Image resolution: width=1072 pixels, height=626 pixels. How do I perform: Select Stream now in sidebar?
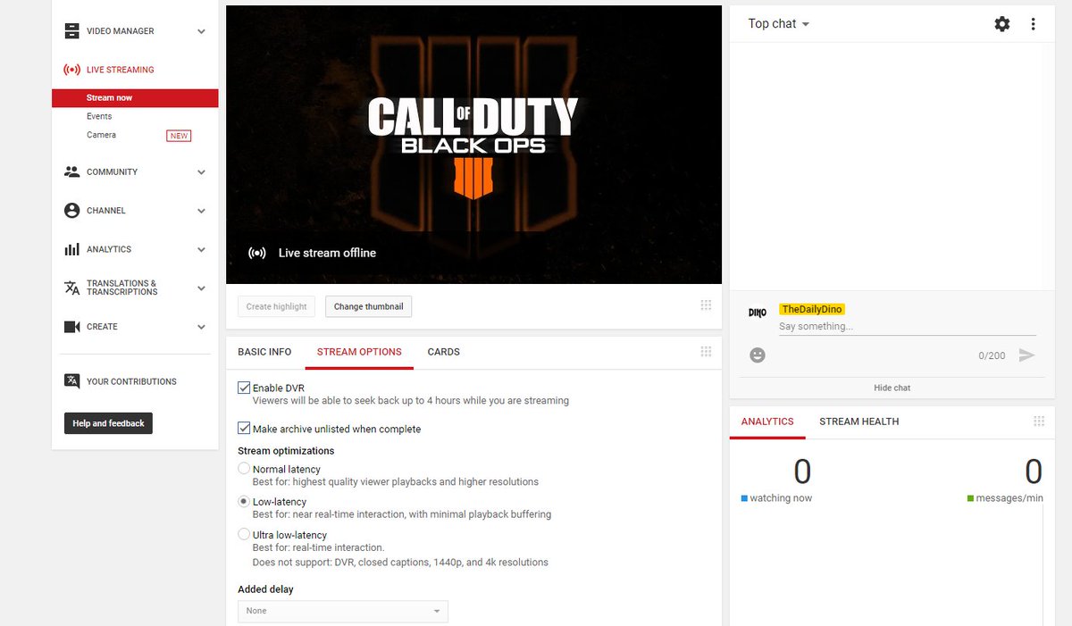tap(135, 98)
